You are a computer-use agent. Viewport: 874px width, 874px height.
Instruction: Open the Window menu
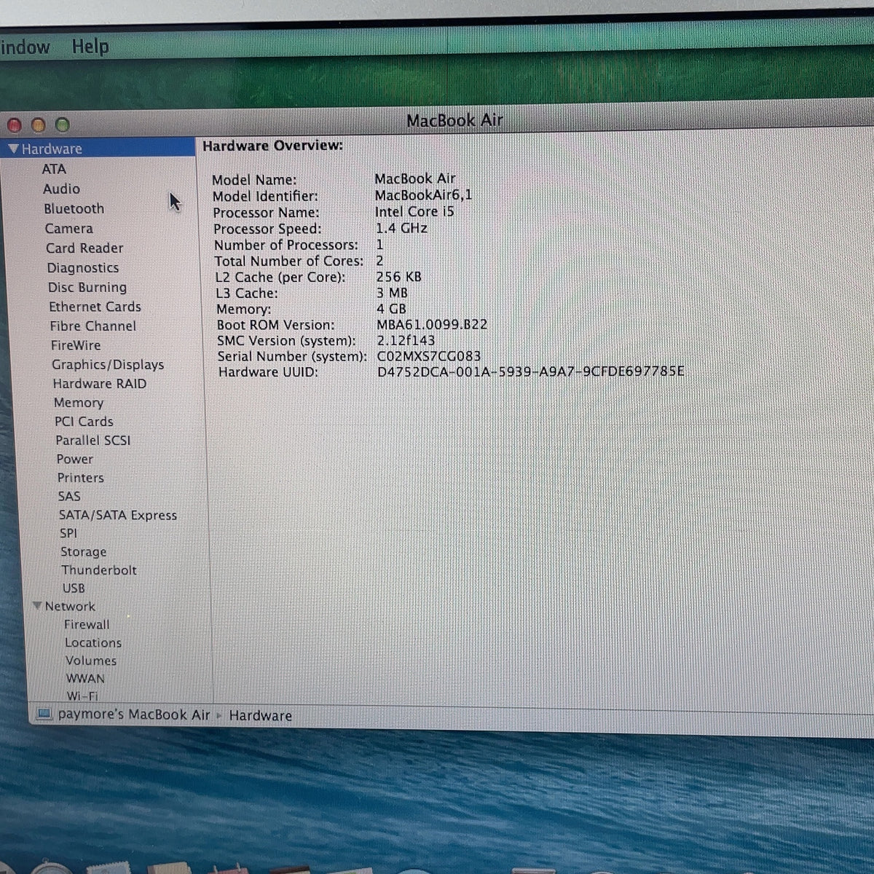click(x=25, y=47)
